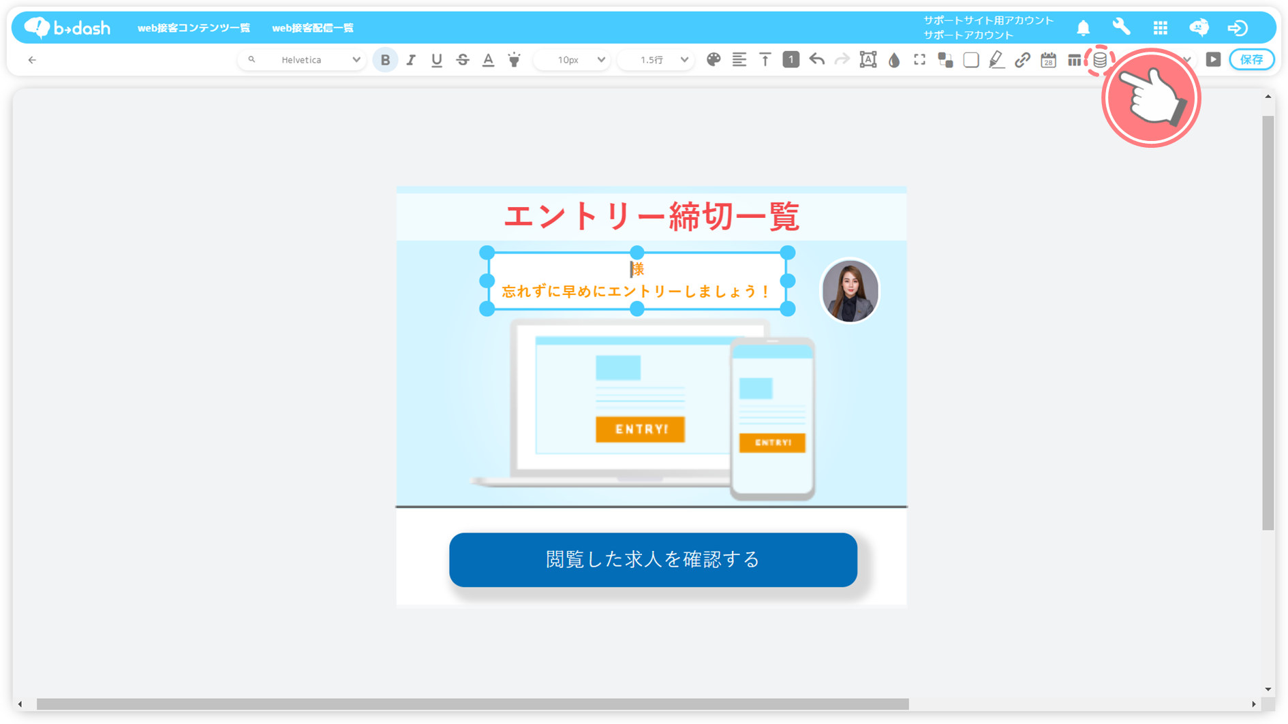
Task: Toggle bold formatting
Action: click(385, 60)
